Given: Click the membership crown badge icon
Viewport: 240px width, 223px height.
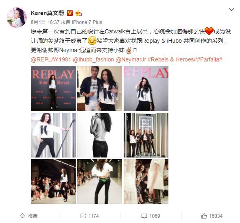Looking at the screenshot, I should (79, 13).
